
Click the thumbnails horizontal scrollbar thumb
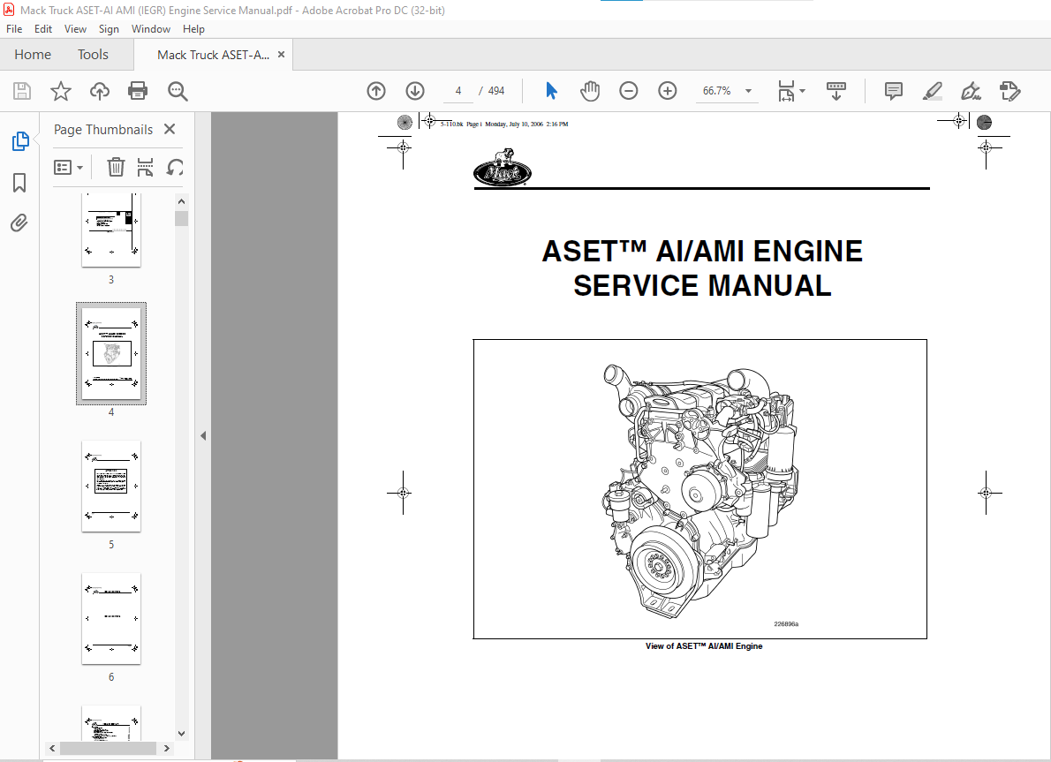(108, 748)
